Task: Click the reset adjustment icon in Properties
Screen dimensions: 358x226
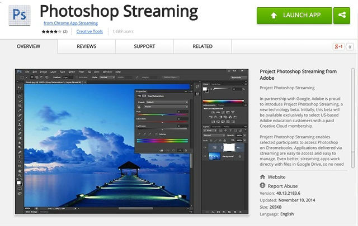Action: coord(173,150)
